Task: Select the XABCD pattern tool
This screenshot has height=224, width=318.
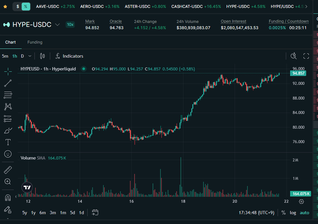Action: point(8,107)
